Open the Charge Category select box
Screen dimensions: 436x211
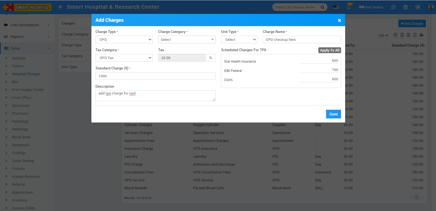pos(187,40)
